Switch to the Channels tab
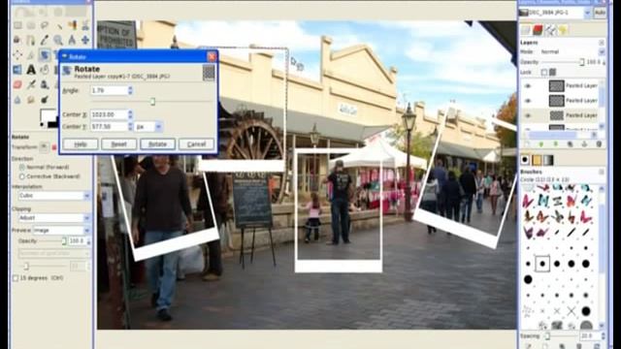 538,30
